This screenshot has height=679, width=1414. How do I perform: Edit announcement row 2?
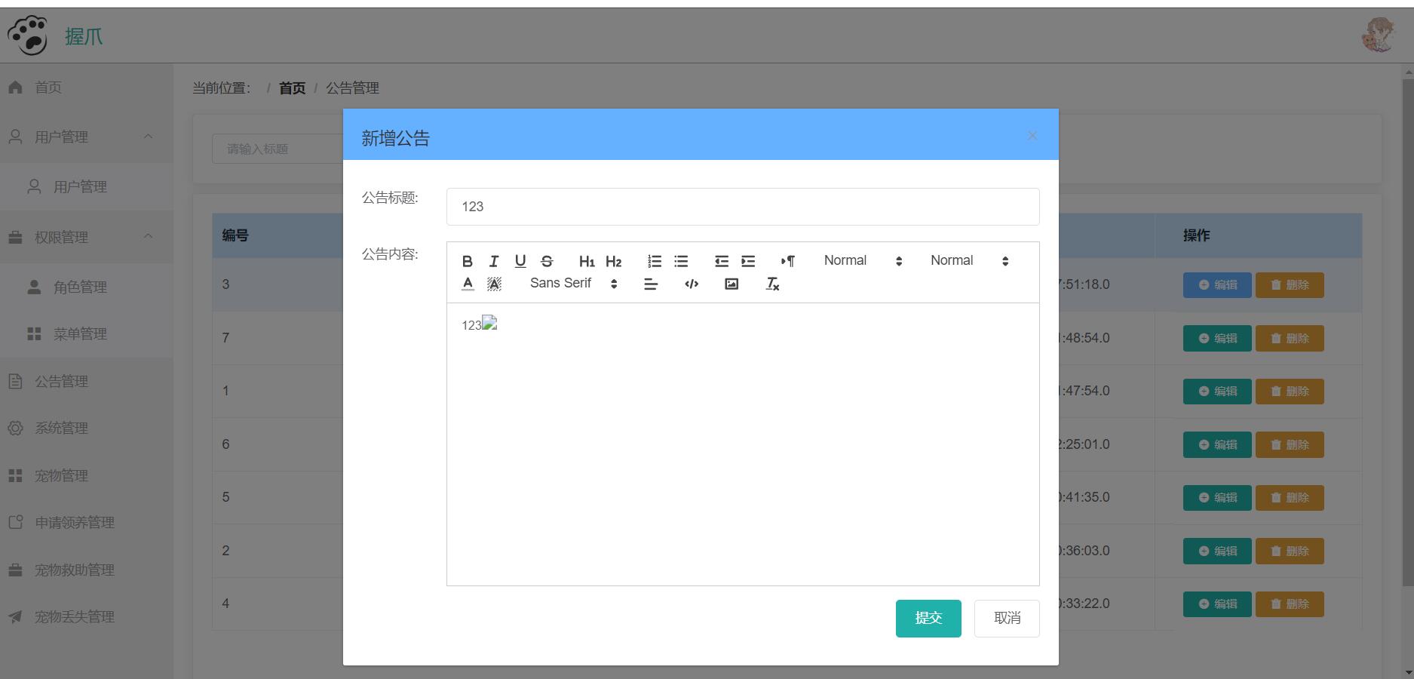(1217, 551)
